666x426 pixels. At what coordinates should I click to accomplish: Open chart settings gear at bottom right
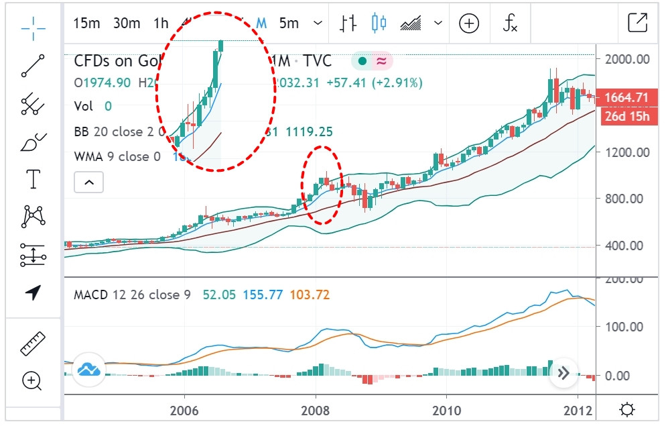(x=627, y=409)
